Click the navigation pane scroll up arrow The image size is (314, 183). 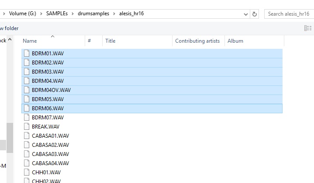pyautogui.click(x=10, y=40)
